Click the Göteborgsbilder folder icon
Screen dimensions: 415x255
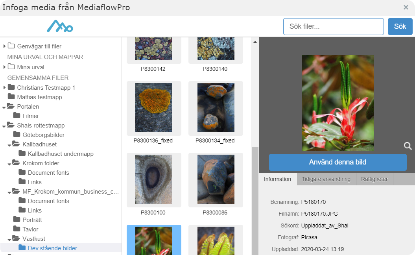click(x=17, y=134)
